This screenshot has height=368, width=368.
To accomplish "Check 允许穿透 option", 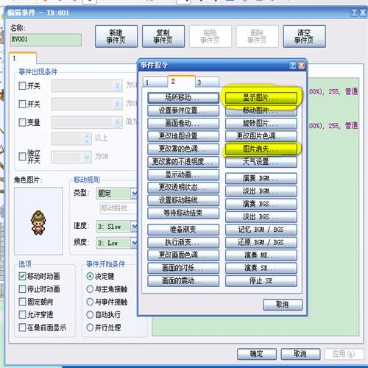I will (x=22, y=314).
